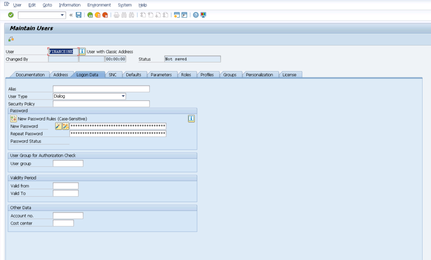Open the Edit menu
This screenshot has height=260, width=431.
(x=32, y=5)
